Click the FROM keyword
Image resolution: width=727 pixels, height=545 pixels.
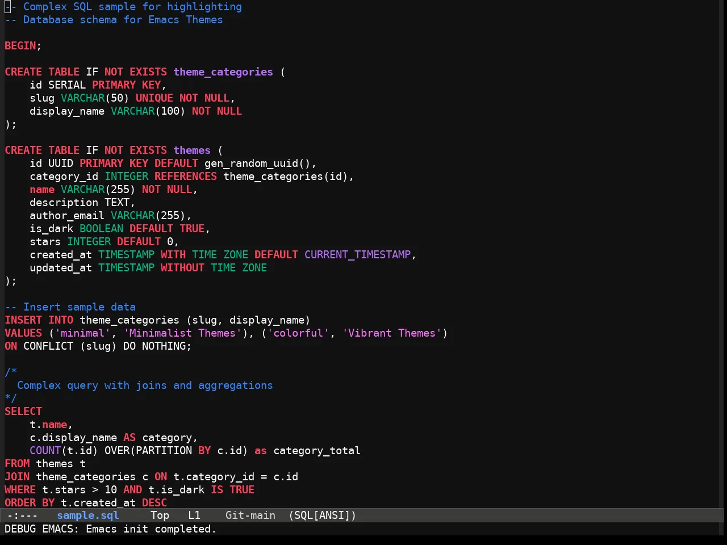(x=17, y=464)
